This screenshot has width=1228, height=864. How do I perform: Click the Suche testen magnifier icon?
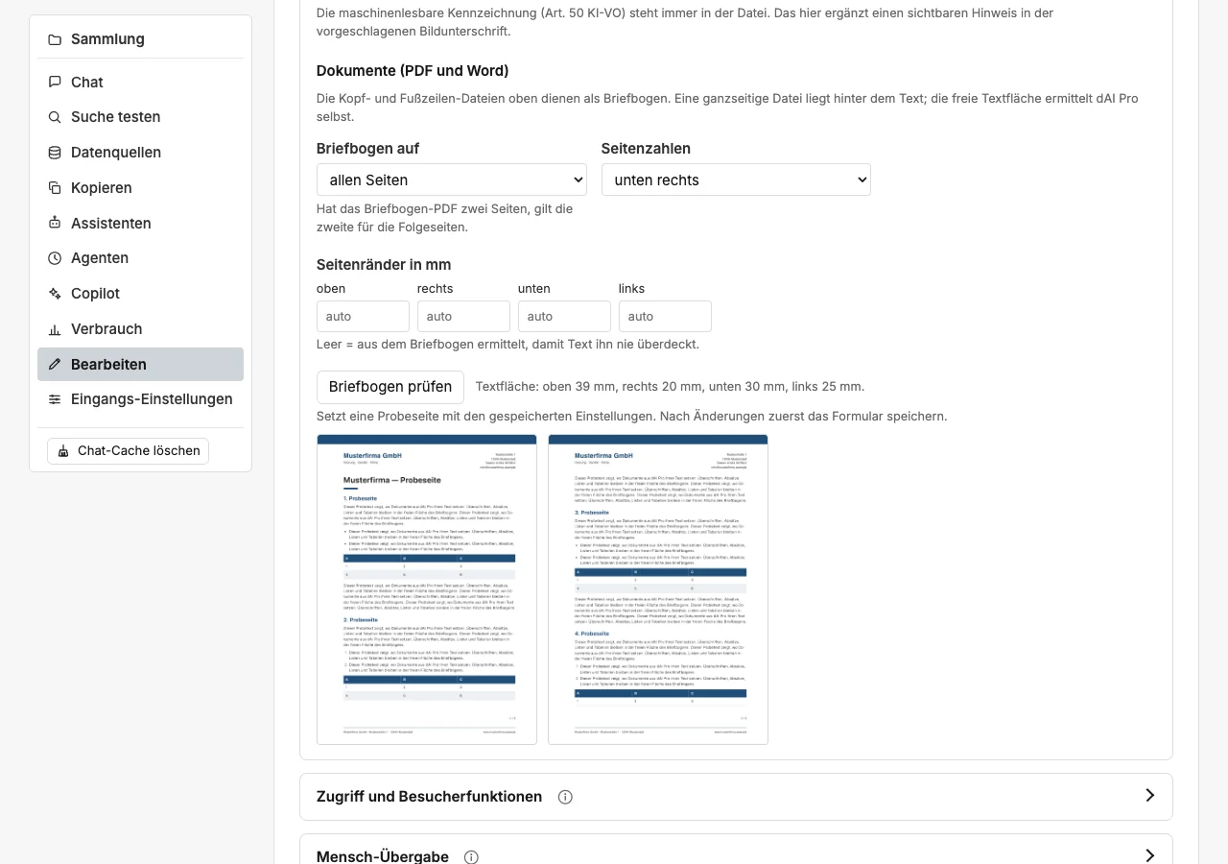(x=55, y=117)
